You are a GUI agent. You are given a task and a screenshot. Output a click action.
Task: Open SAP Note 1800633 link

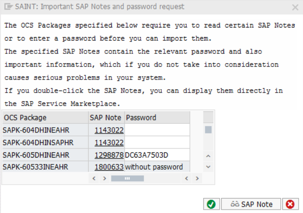pos(109,167)
